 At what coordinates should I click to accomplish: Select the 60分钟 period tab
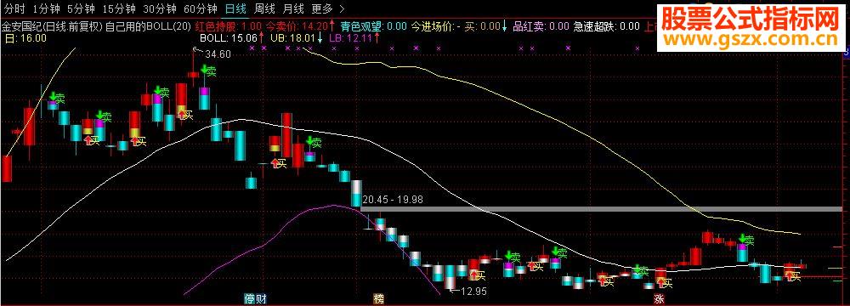click(x=201, y=8)
